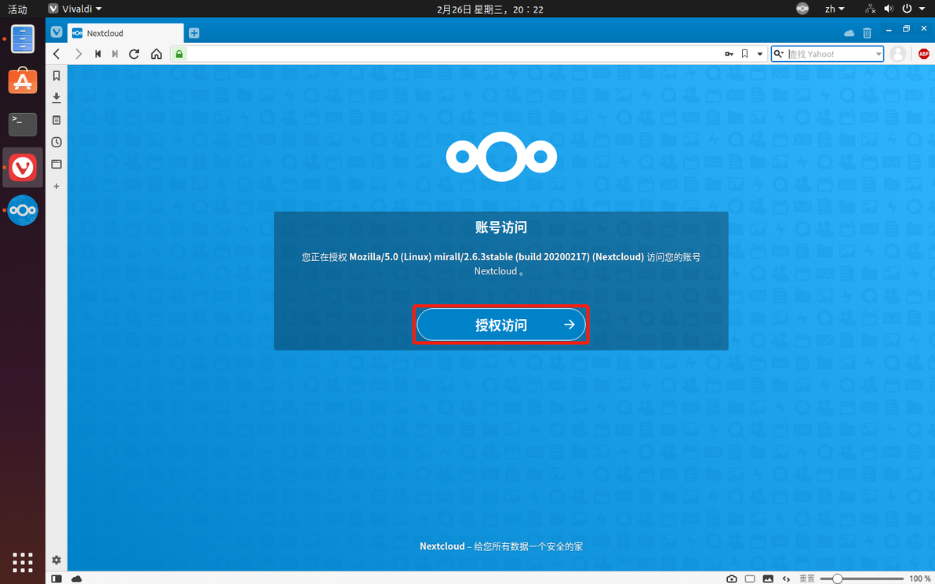
Task: Select the Nextcloud browser tab
Action: [x=126, y=34]
